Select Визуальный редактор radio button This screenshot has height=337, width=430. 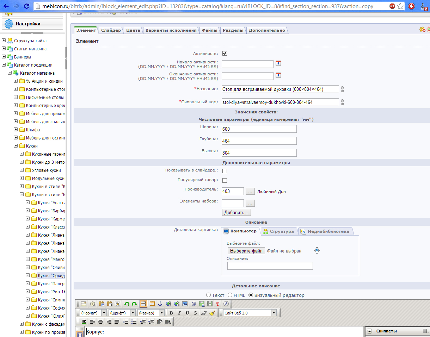coord(251,295)
